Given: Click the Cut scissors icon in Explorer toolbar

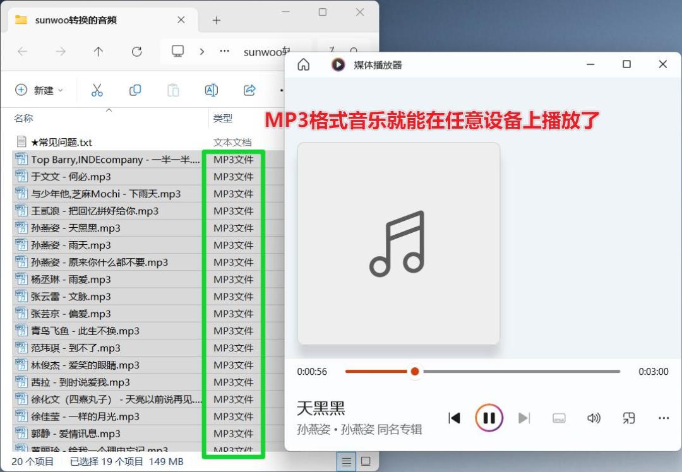Looking at the screenshot, I should 97,90.
